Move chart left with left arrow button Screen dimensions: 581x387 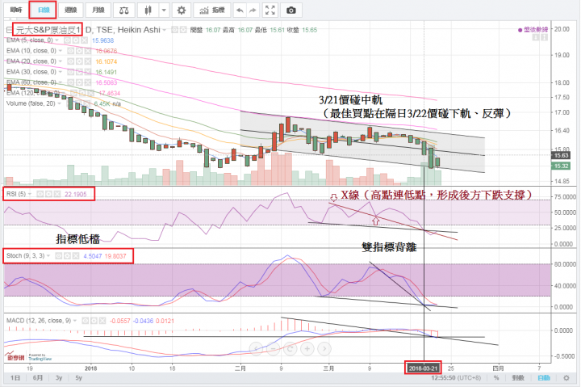(x=256, y=349)
